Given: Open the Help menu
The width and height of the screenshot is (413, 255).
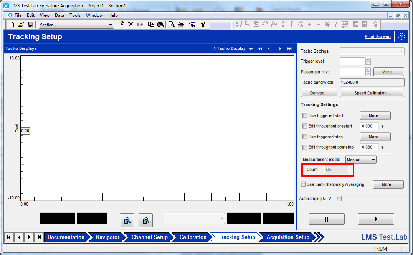Looking at the screenshot, I should pyautogui.click(x=113, y=15).
